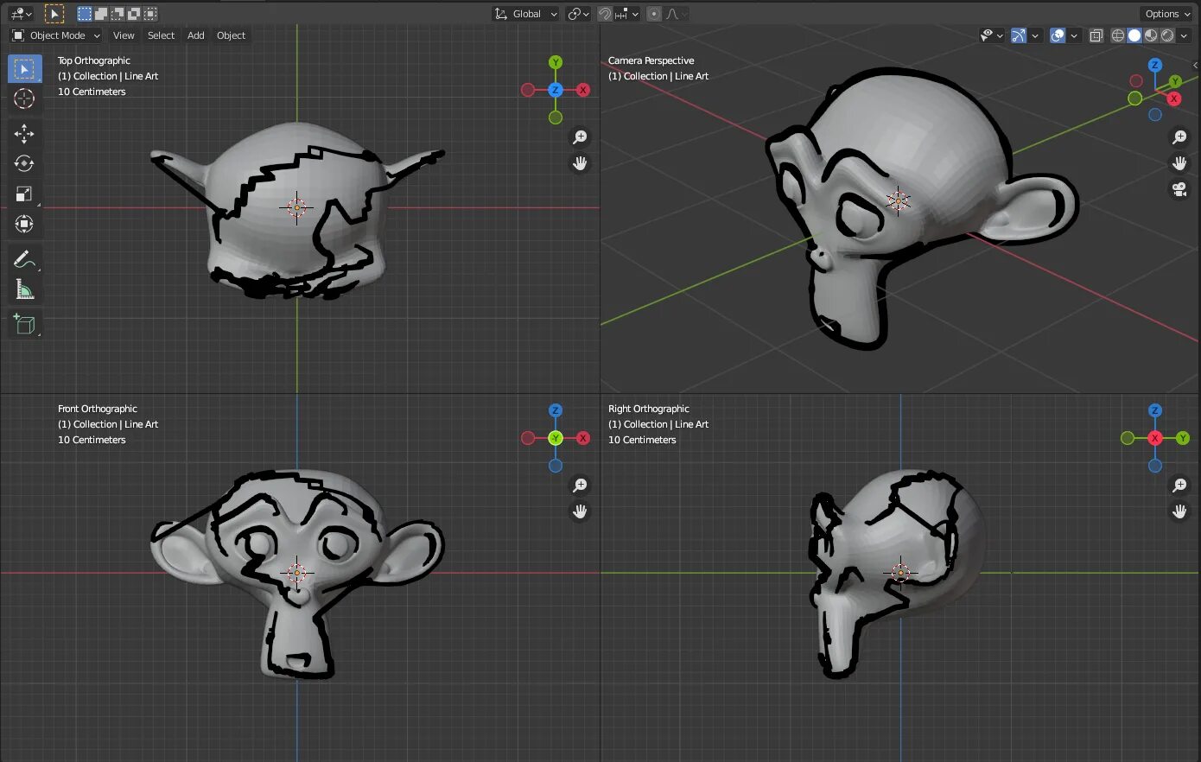Open gizmo settings dropdown arrow
The image size is (1201, 762).
coord(1035,35)
